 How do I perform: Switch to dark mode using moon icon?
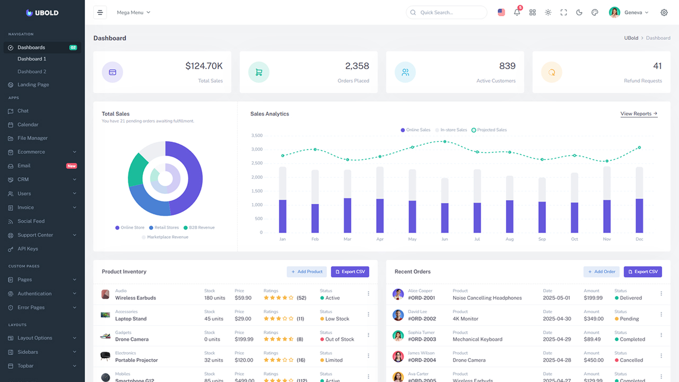click(579, 12)
